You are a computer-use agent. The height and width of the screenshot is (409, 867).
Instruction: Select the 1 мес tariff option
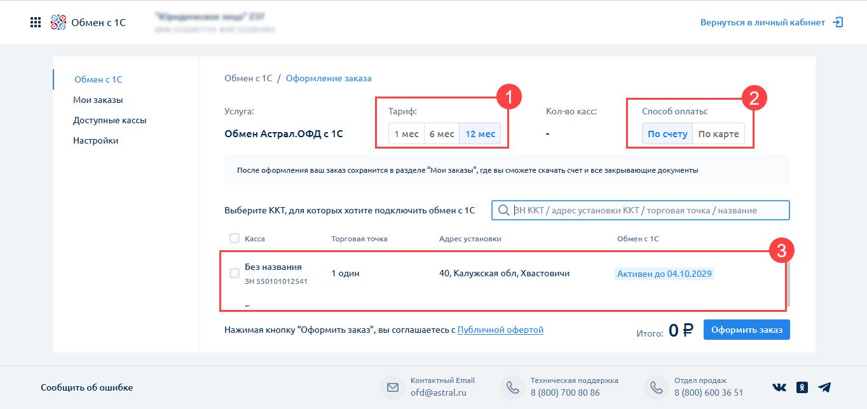(406, 134)
